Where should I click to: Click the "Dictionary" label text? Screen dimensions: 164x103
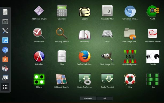click(85, 42)
